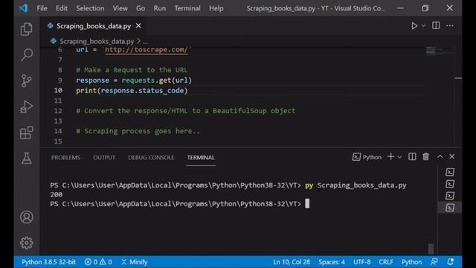Click the Python 3.8.5 32-bit interpreter selector
The image size is (476, 268).
48,262
